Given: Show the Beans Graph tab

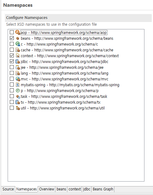Looking at the screenshot, I should (x=103, y=189).
